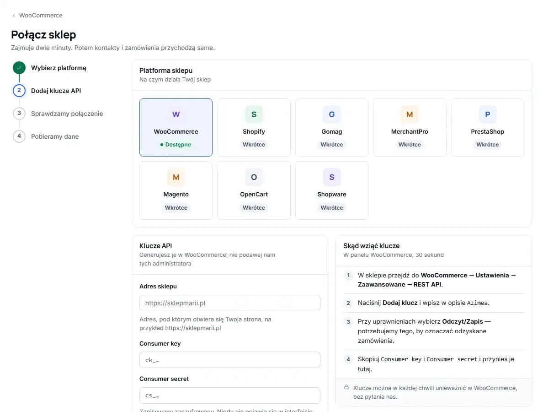Image resolution: width=543 pixels, height=412 pixels.
Task: Click instruction number 2 badge
Action: coord(348,303)
